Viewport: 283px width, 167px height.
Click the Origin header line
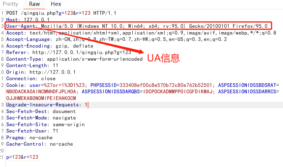tap(41, 72)
